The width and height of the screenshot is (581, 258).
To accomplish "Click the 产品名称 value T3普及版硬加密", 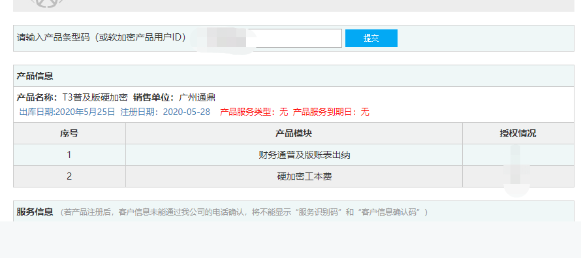I will tap(95, 97).
